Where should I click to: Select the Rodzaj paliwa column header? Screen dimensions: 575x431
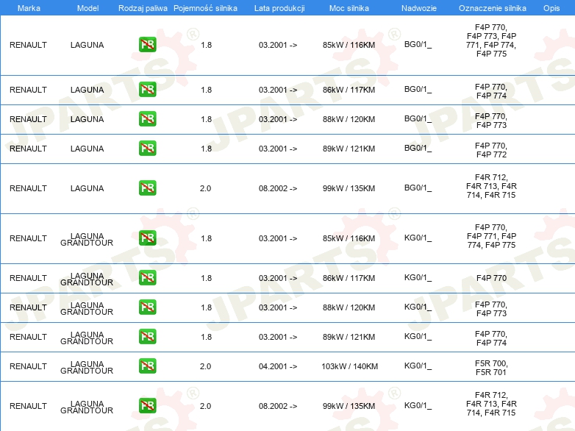[143, 8]
